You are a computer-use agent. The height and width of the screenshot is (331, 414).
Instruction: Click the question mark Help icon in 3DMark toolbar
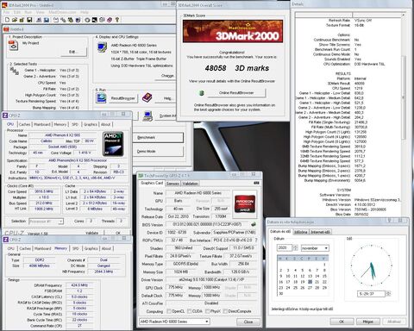pos(117,20)
